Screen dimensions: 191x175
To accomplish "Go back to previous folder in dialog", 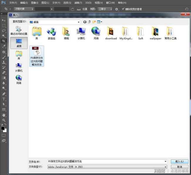I will 85,22.
